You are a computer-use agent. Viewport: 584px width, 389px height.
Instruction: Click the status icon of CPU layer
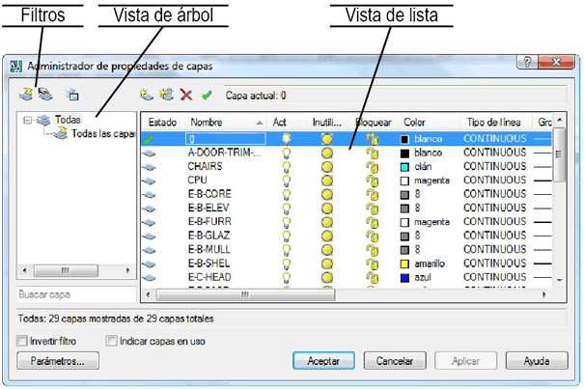click(149, 181)
